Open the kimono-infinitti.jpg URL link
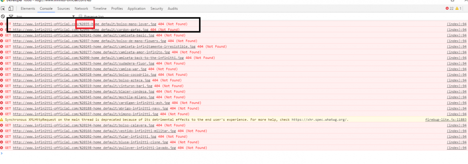468x164 pixels. click(x=86, y=114)
